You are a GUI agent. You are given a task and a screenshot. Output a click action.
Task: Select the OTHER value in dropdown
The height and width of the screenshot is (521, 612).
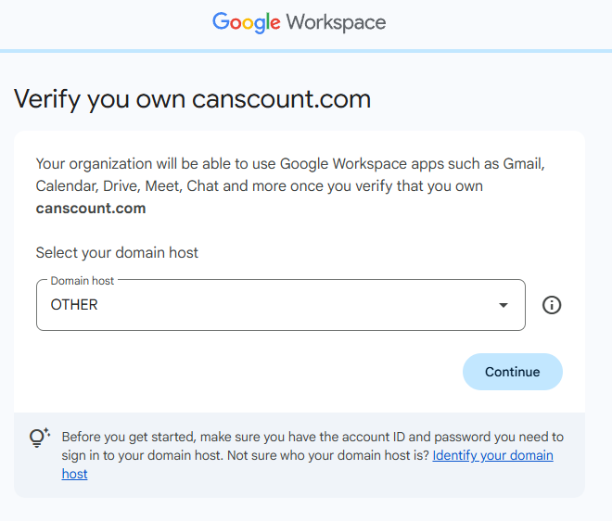click(x=74, y=305)
